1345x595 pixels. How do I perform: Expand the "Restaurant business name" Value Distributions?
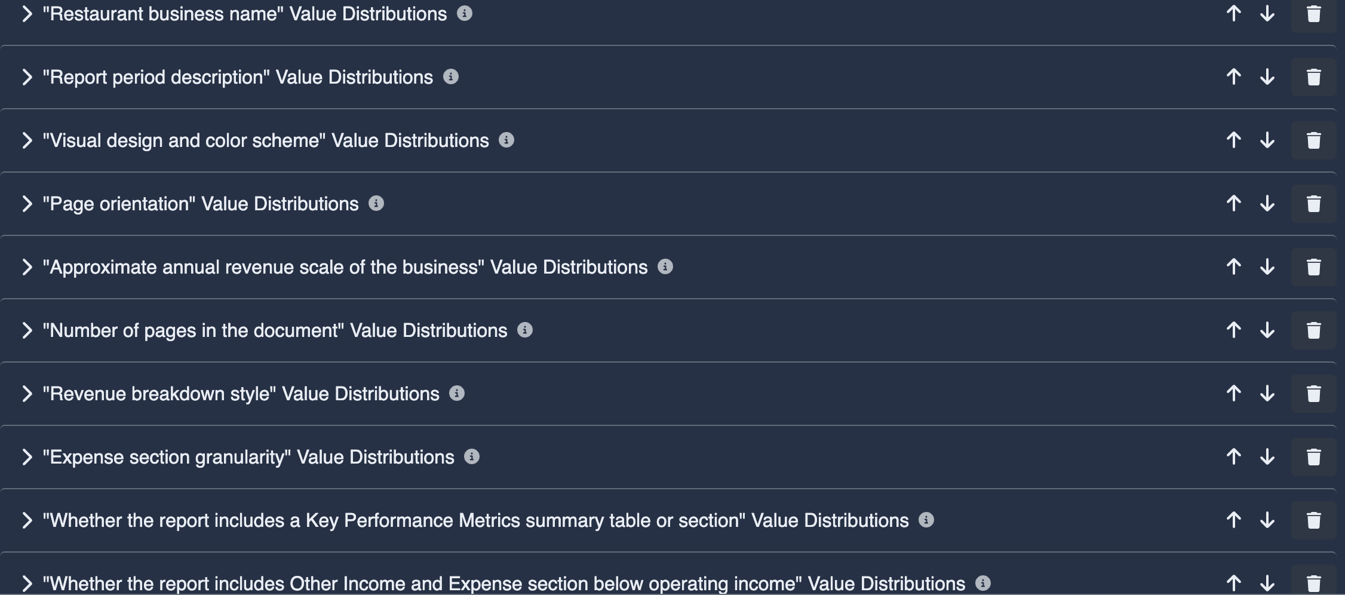[x=26, y=13]
